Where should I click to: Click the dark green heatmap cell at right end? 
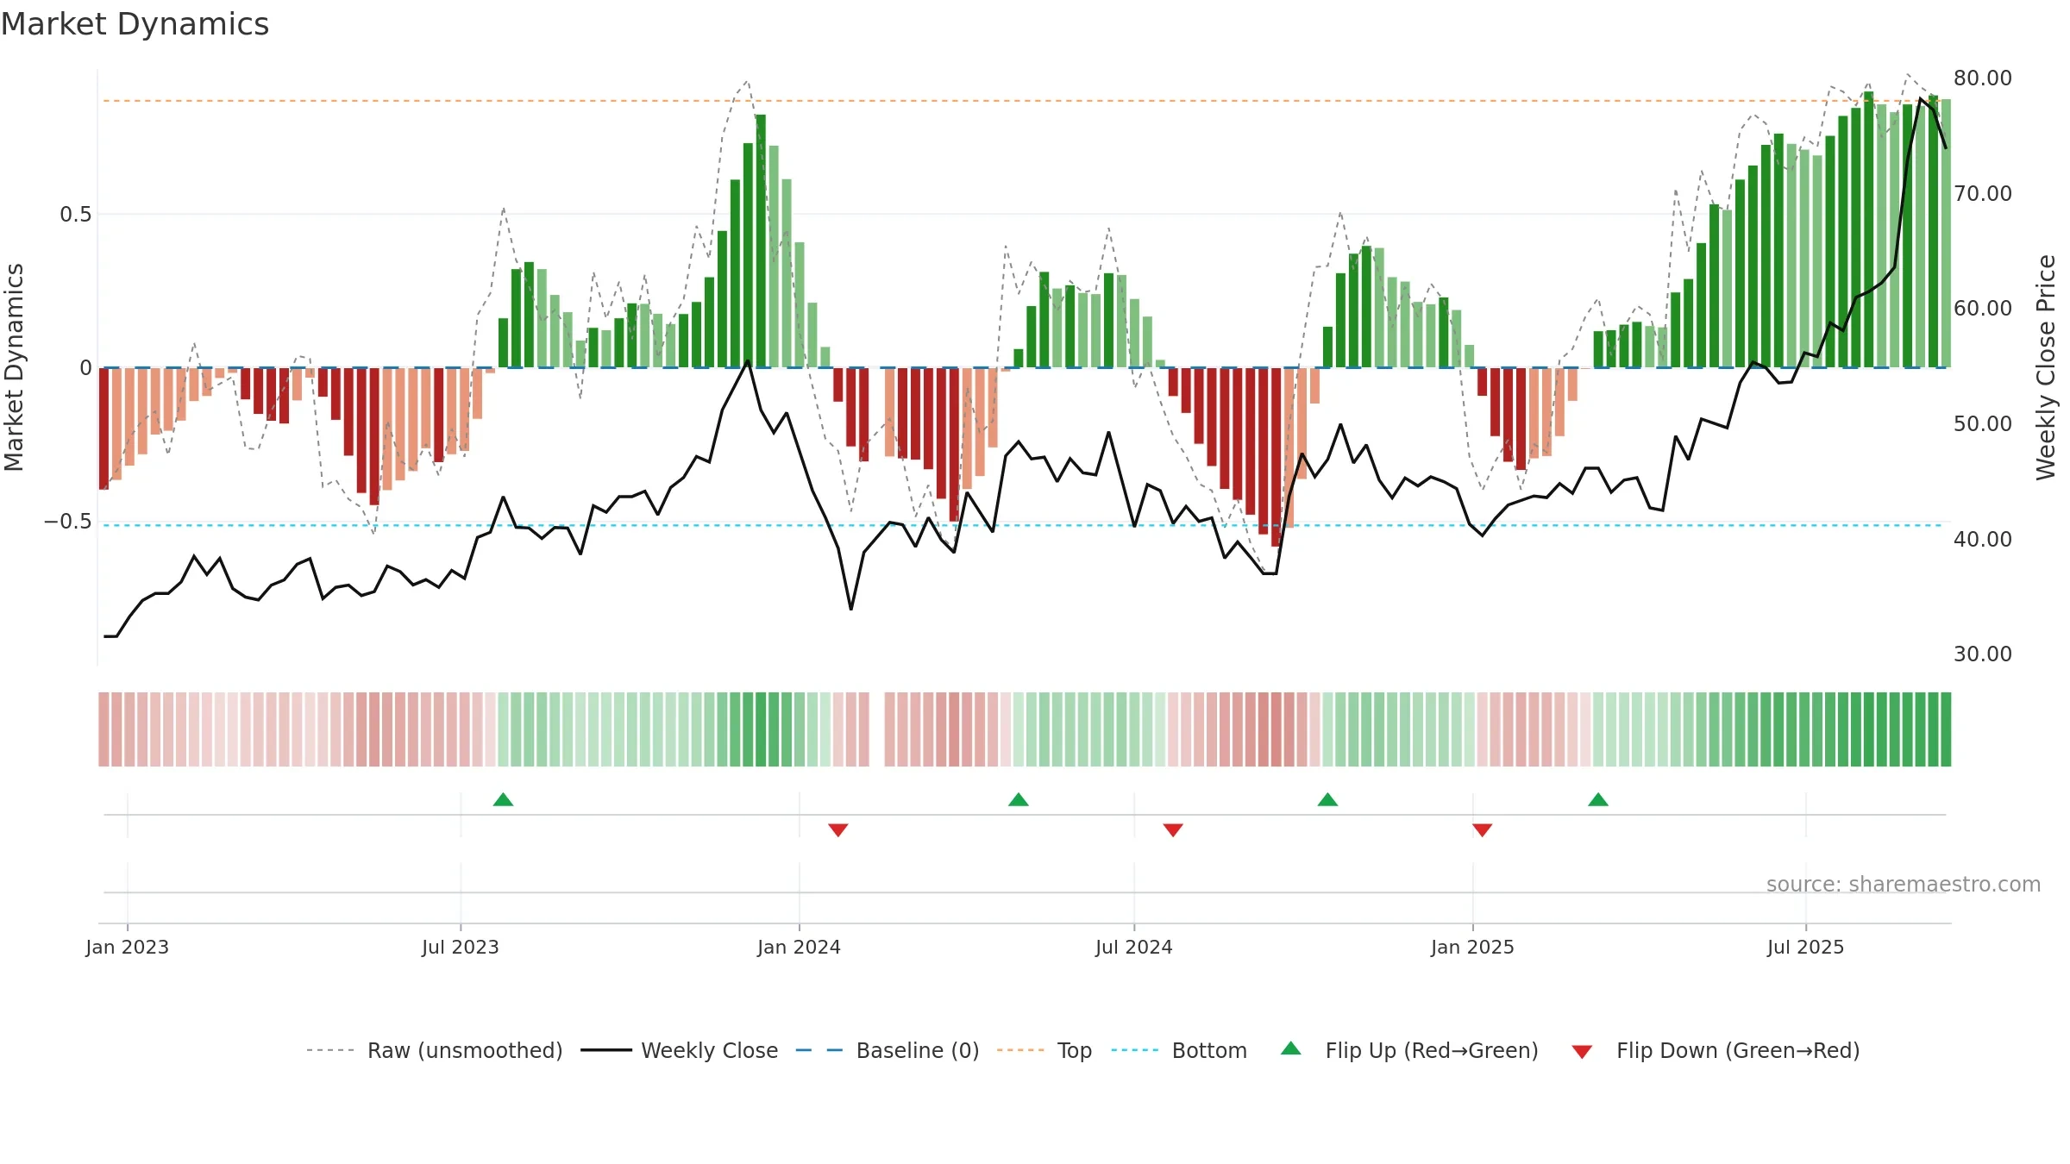pyautogui.click(x=1946, y=729)
